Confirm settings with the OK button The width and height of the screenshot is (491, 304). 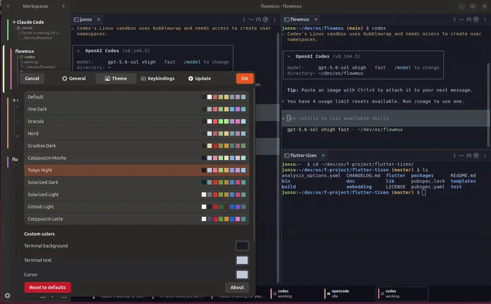(245, 78)
